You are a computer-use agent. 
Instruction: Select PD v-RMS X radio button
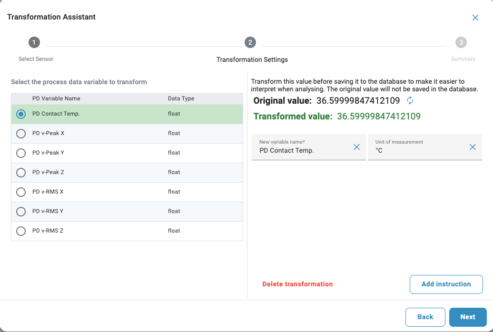point(21,192)
